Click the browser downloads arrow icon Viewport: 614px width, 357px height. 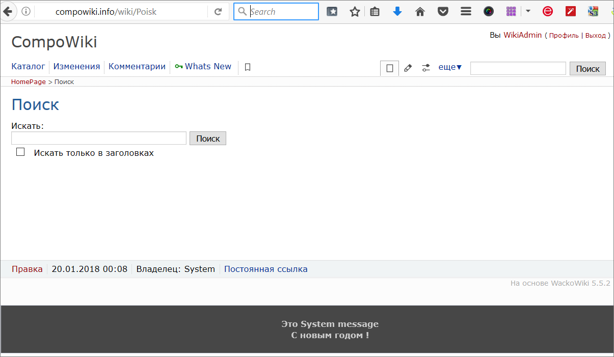397,11
